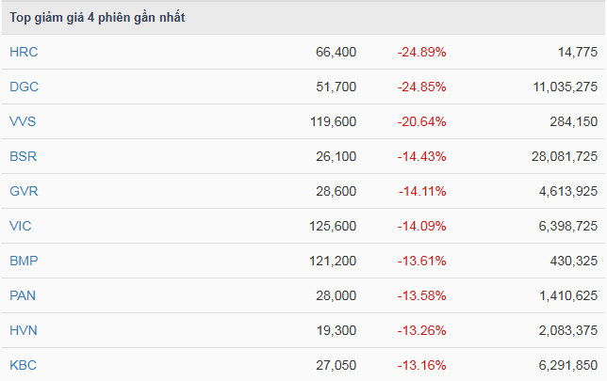
Task: Open the HVN stock link
Action: (24, 330)
